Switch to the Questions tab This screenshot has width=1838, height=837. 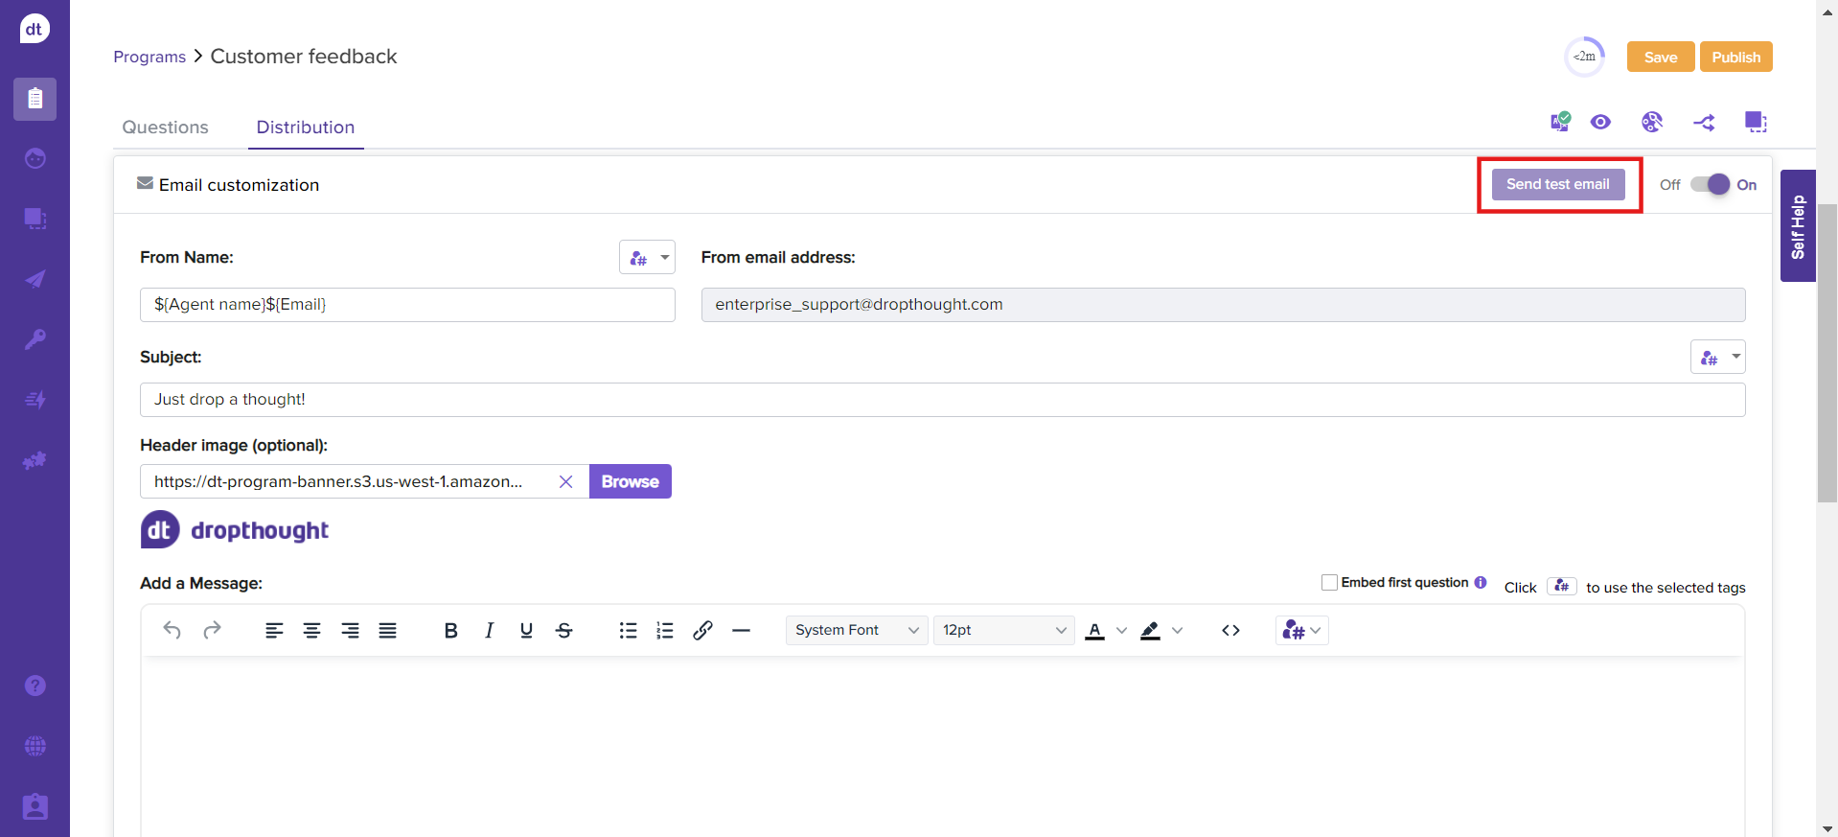point(165,128)
